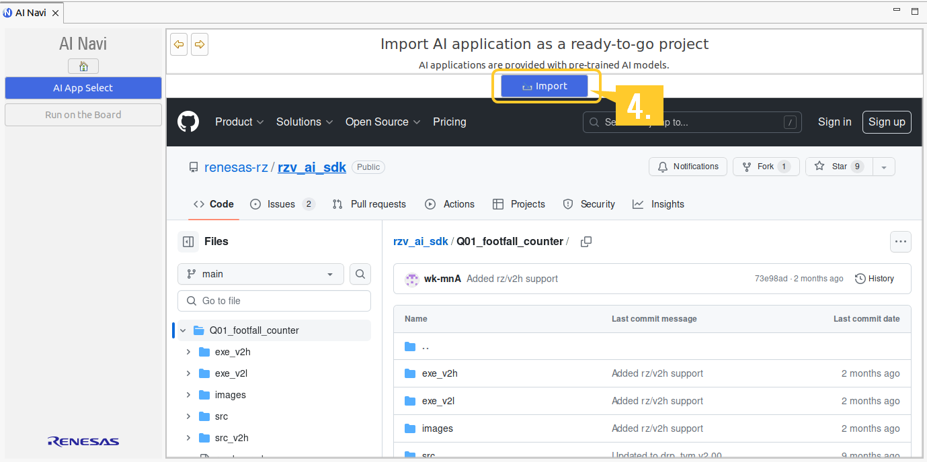
Task: Expand the Open Source menu
Action: click(382, 122)
